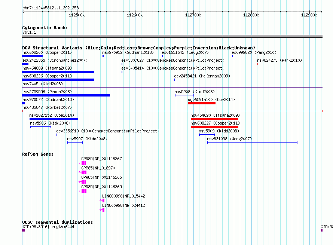
Task: Click the Cytogenetic Bands track title
Action: pyautogui.click(x=45, y=28)
